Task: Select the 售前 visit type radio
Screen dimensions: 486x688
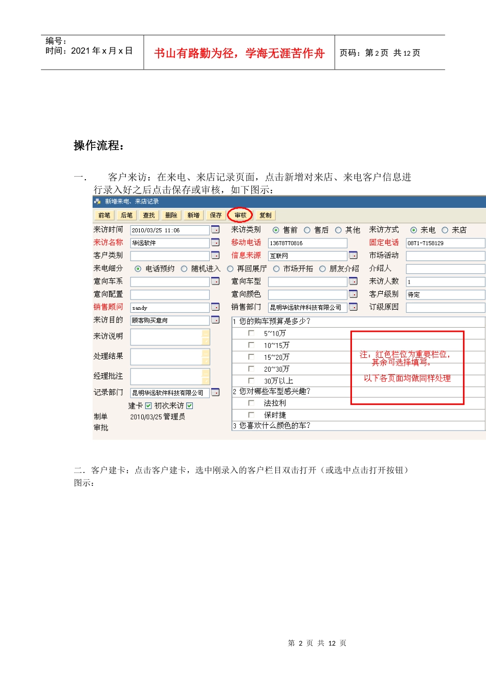Action: 276,230
